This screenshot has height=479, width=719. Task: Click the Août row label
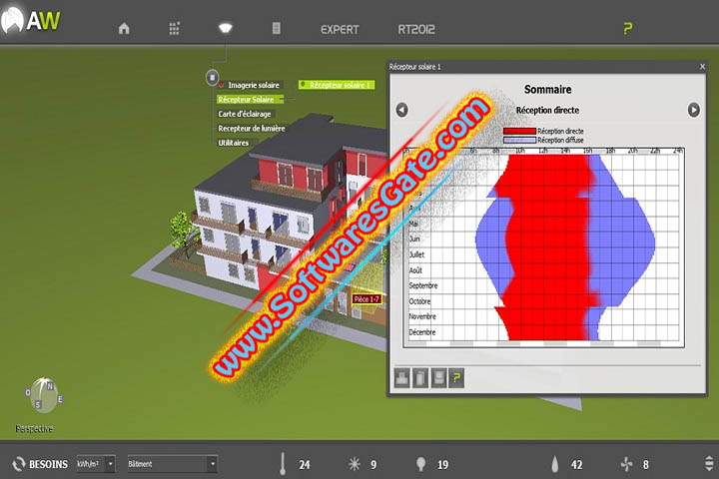415,270
